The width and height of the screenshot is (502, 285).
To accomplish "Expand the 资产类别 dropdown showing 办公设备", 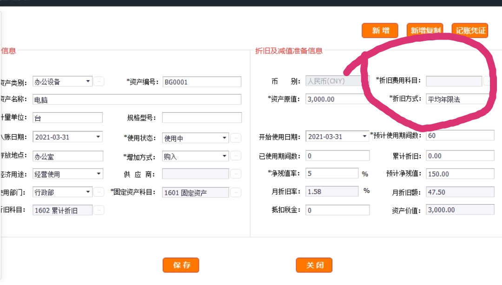I will [x=88, y=81].
